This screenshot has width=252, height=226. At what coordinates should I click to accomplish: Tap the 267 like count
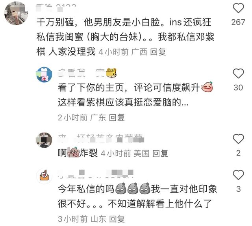pos(238,22)
